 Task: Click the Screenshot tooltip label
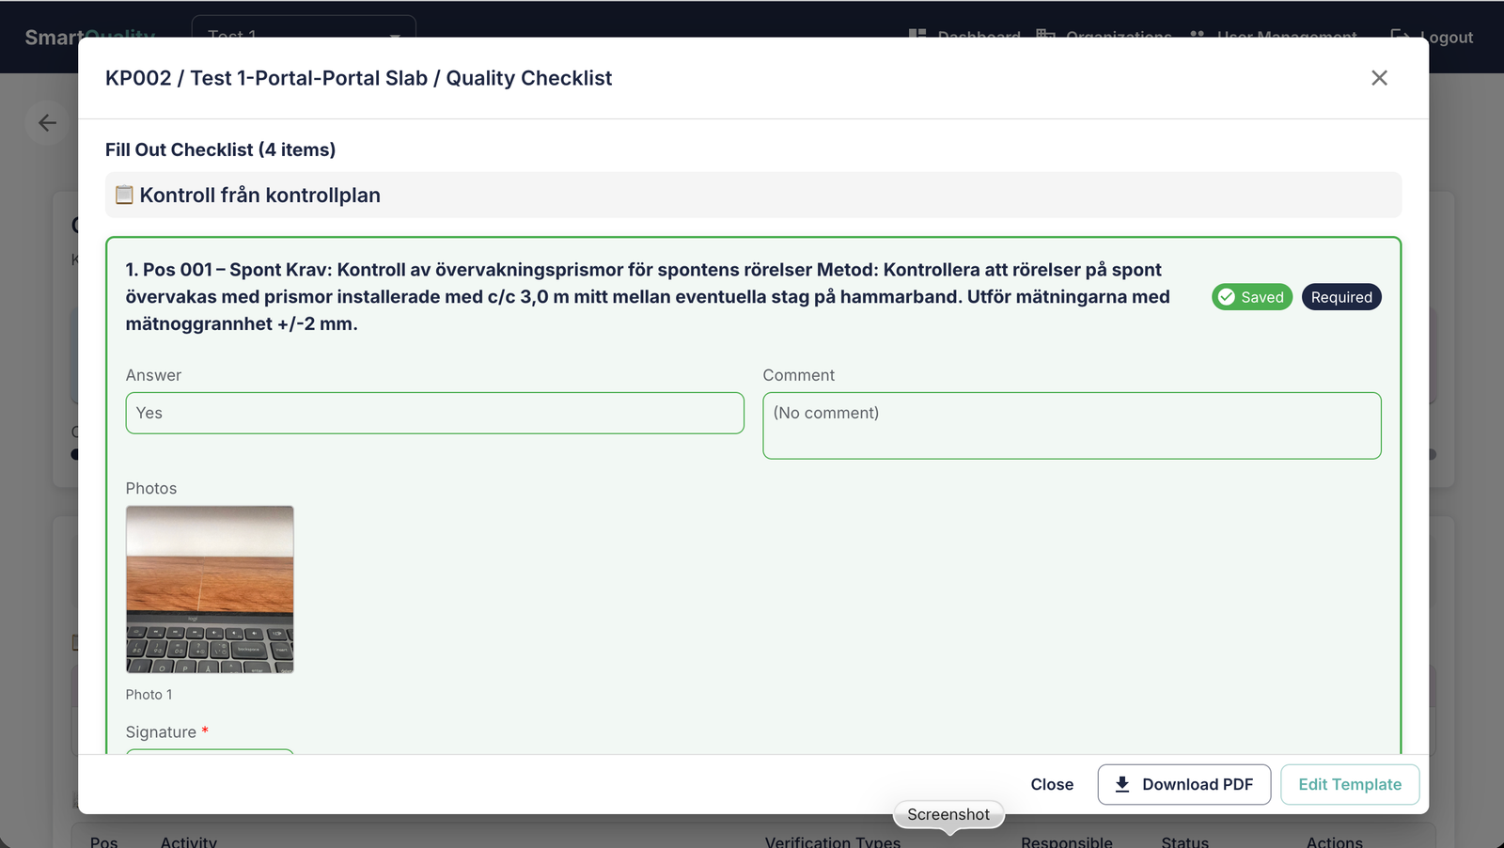point(948,814)
